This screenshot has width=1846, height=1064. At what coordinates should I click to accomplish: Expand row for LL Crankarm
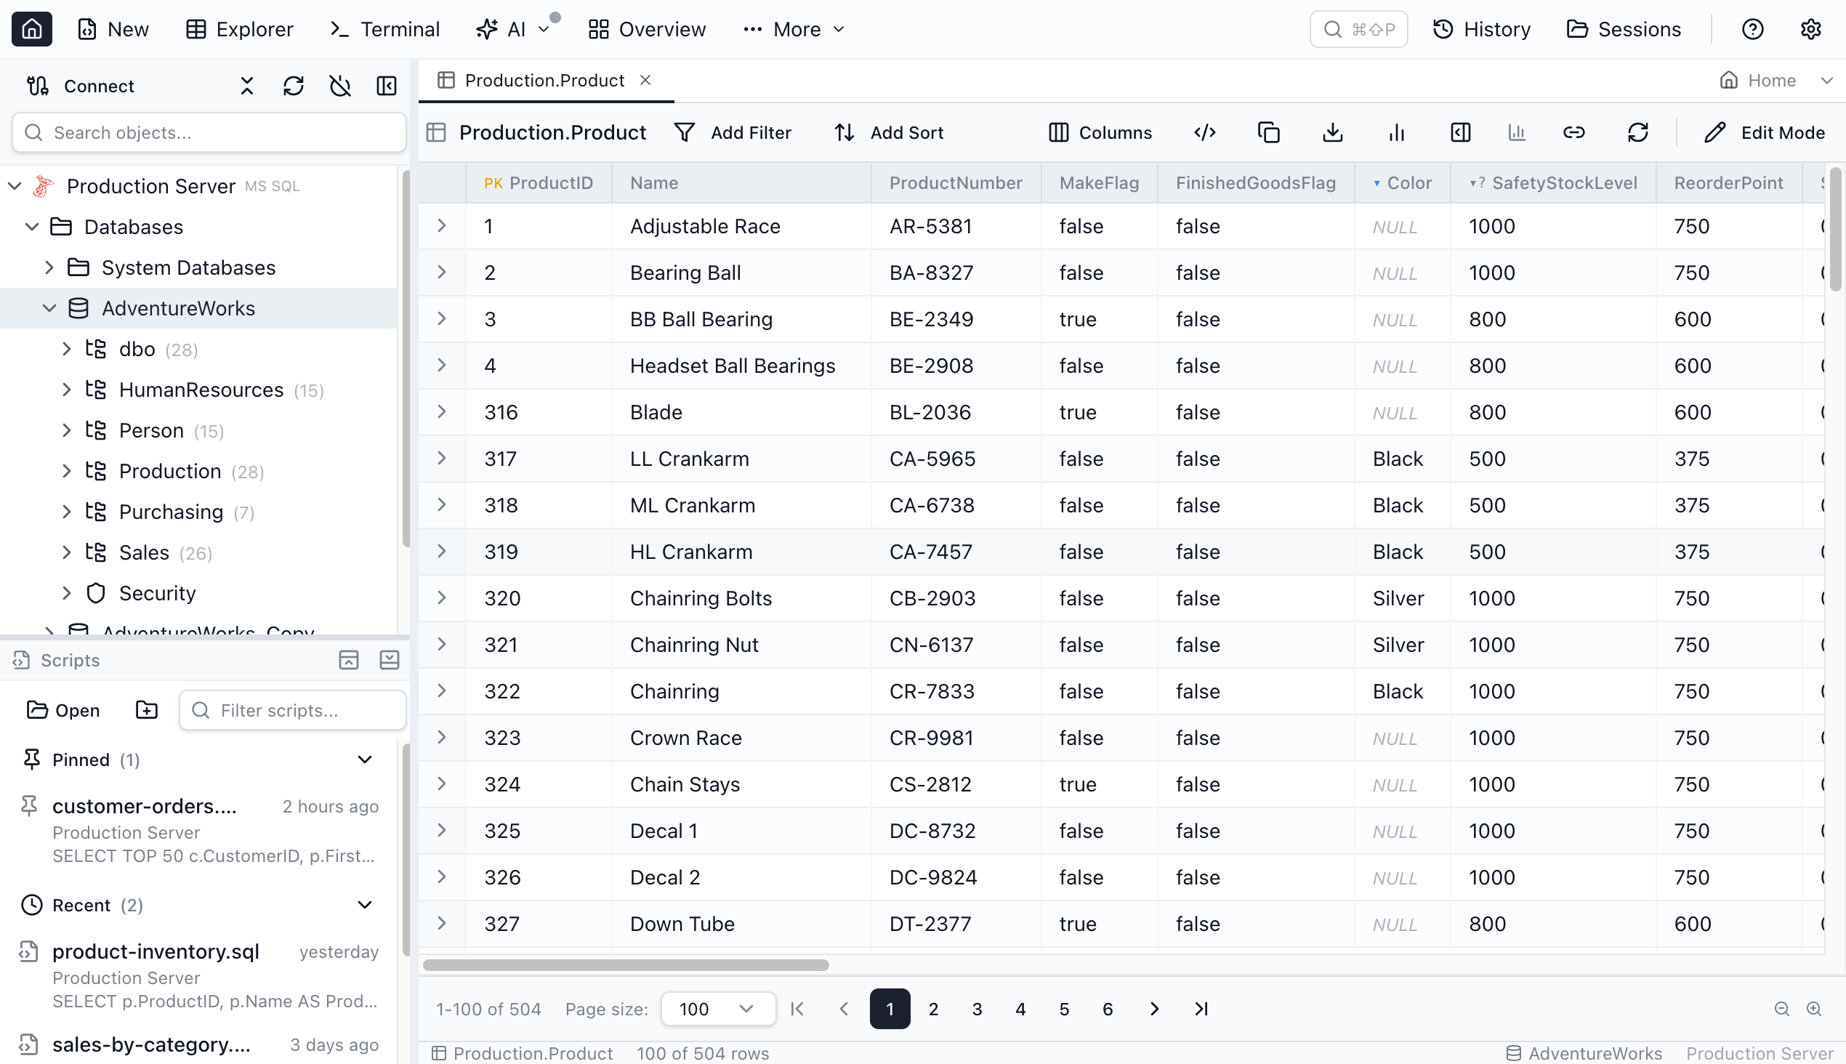(441, 458)
